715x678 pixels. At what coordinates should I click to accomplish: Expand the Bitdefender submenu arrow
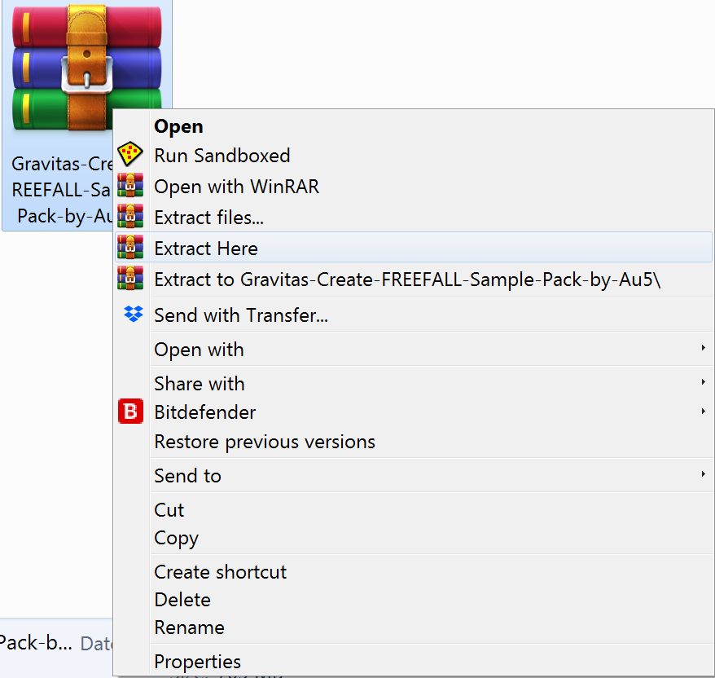[x=703, y=412]
